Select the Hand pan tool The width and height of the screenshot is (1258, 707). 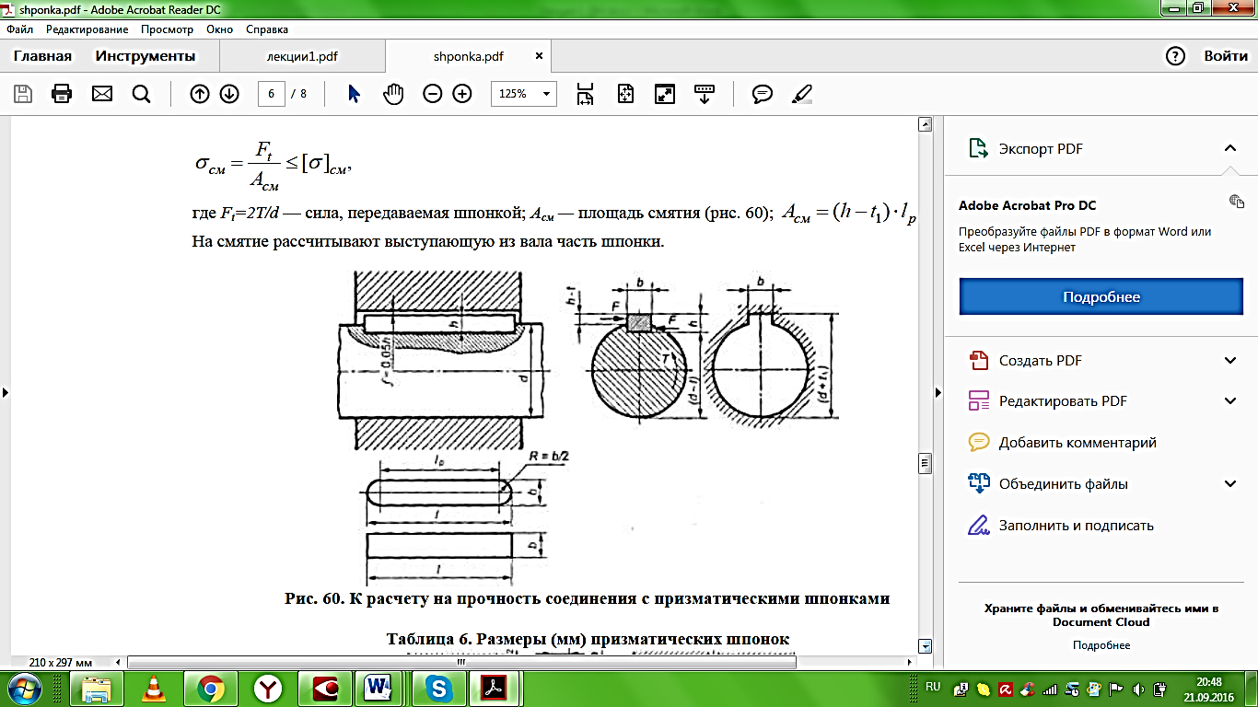(393, 94)
